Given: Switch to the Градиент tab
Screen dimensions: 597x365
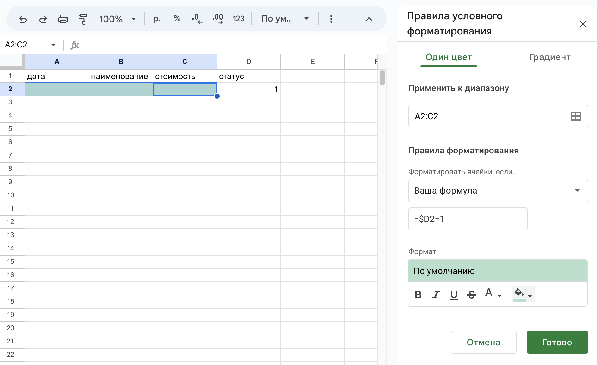Looking at the screenshot, I should point(550,57).
